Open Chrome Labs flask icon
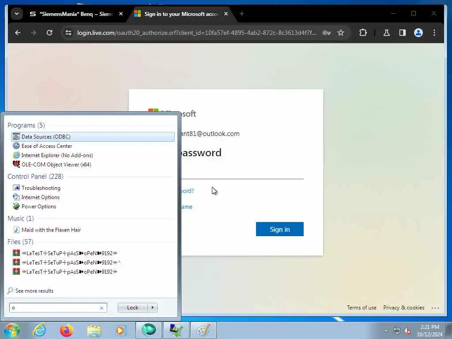 tap(387, 33)
